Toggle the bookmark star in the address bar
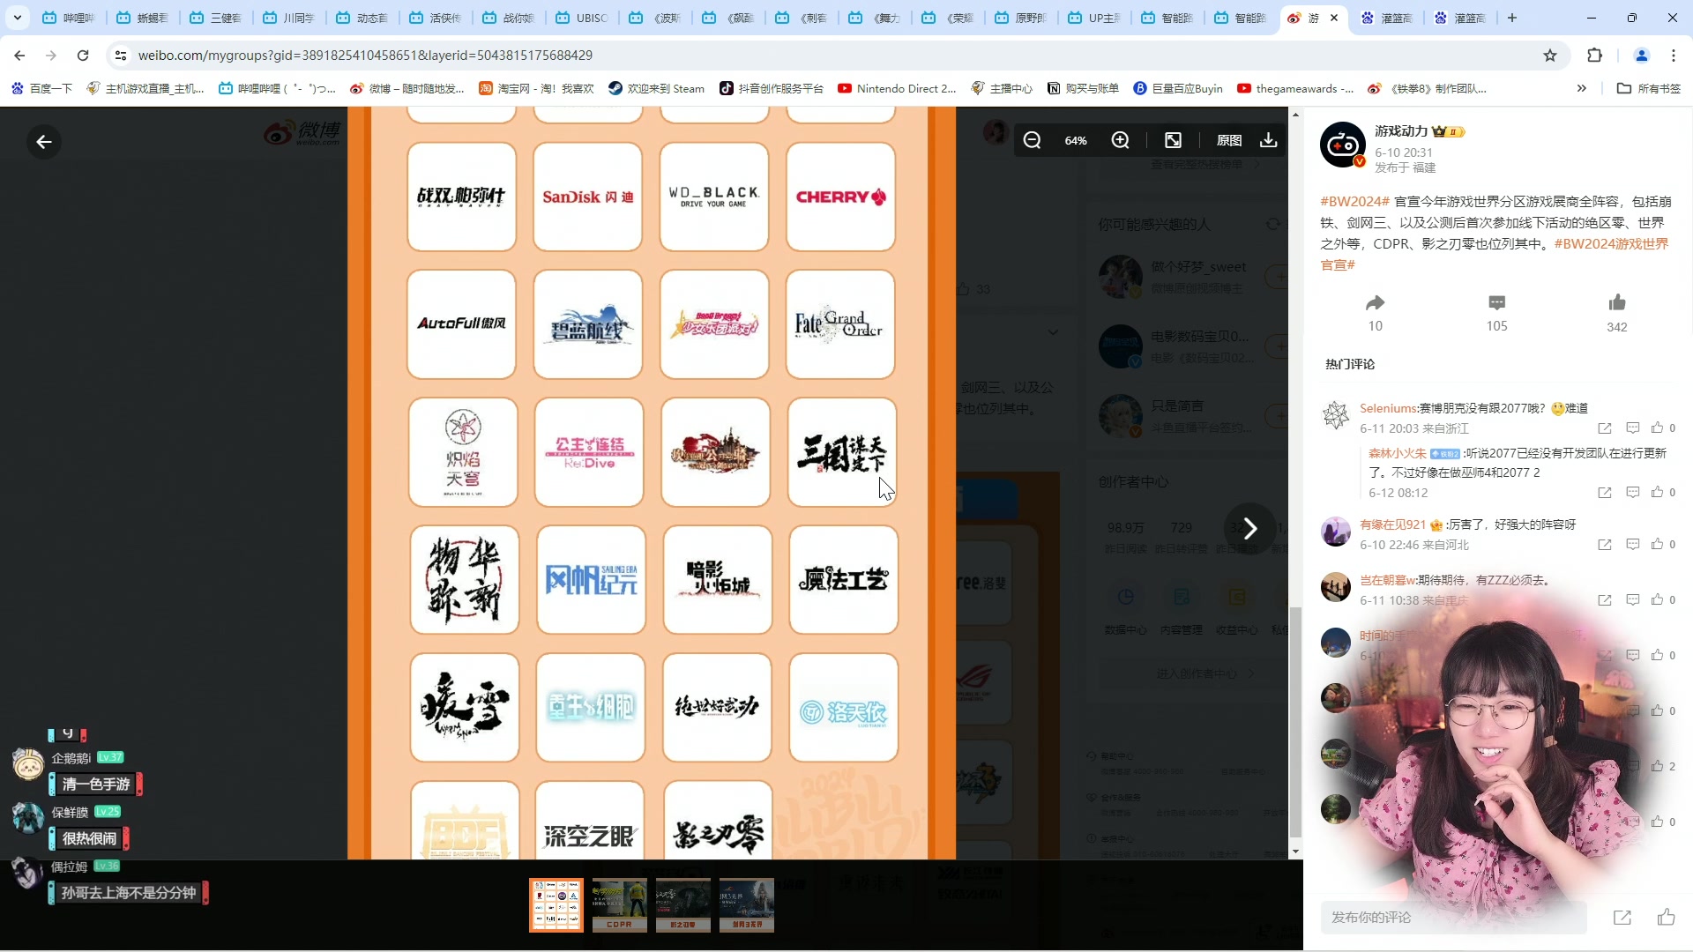This screenshot has width=1693, height=952. point(1550,55)
